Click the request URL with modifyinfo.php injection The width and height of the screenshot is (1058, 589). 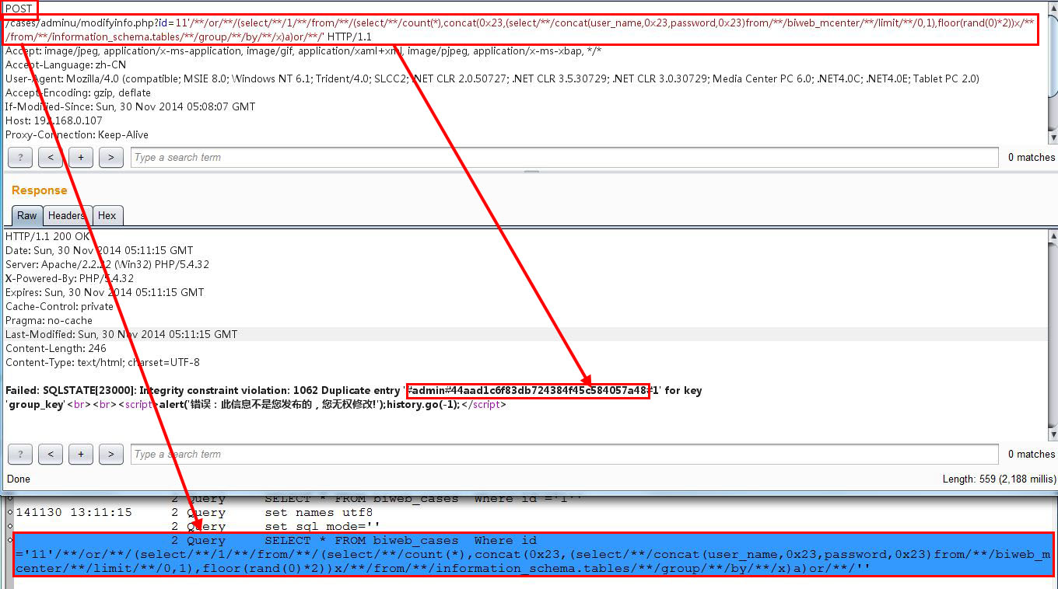point(521,30)
